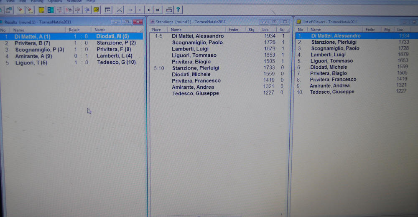Click the Find Next flashlight icon with dots

pos(30,10)
